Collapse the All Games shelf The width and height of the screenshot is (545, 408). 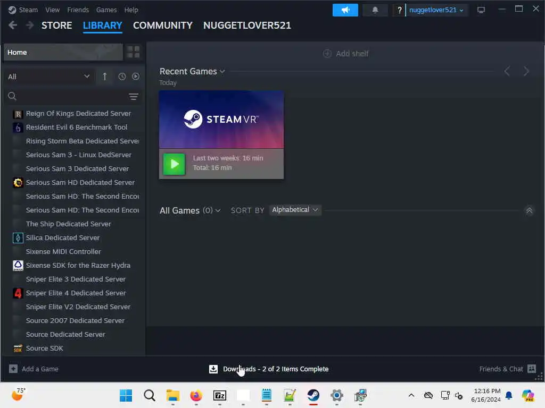pyautogui.click(x=529, y=210)
